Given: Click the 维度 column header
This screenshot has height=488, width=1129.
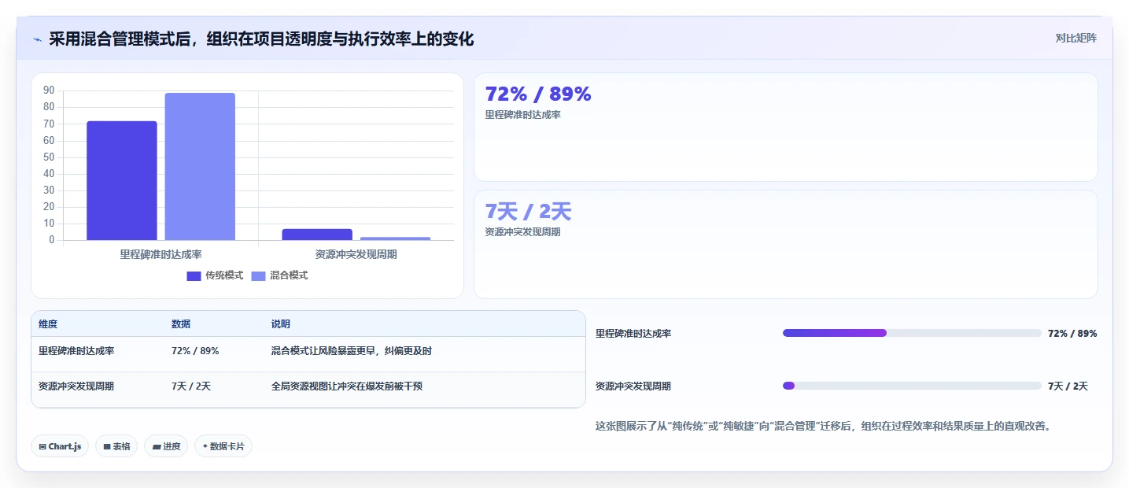Looking at the screenshot, I should click(x=48, y=324).
